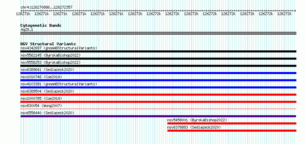Select the red bar under nsv6378883
Viewport: 306px width, 144px height.
coord(232,131)
